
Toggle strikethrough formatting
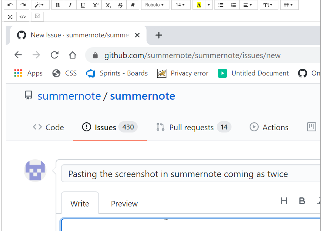pyautogui.click(x=120, y=5)
